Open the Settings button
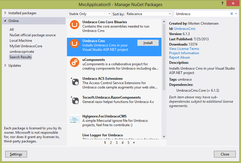241x163 pixels. pyautogui.click(x=16, y=154)
